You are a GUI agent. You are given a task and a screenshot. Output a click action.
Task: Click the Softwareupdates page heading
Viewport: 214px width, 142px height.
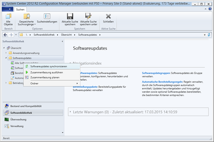click(90, 48)
